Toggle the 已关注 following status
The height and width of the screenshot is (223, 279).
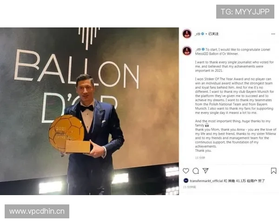[x=213, y=33]
